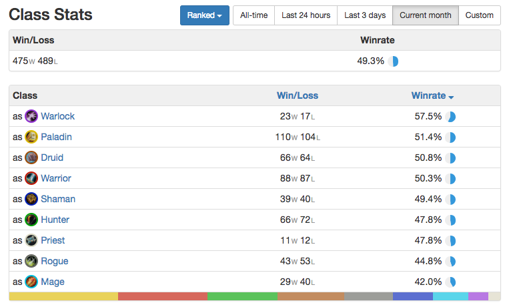Click the Paladin class icon
Image resolution: width=509 pixels, height=307 pixels.
pyautogui.click(x=31, y=137)
